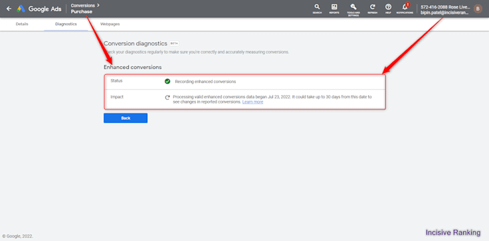Switch to the Webpages tab

(x=110, y=24)
